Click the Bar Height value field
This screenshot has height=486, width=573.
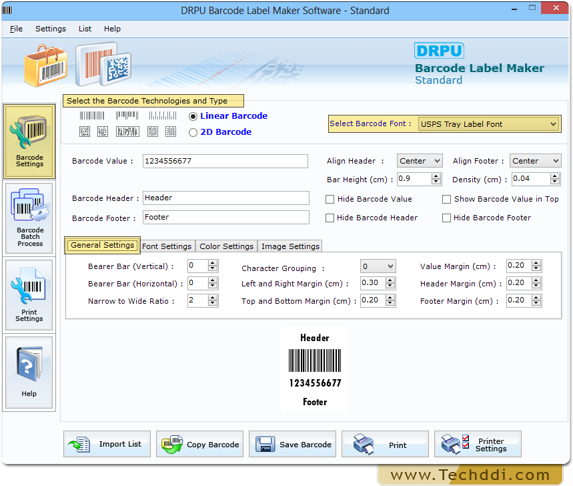click(414, 179)
